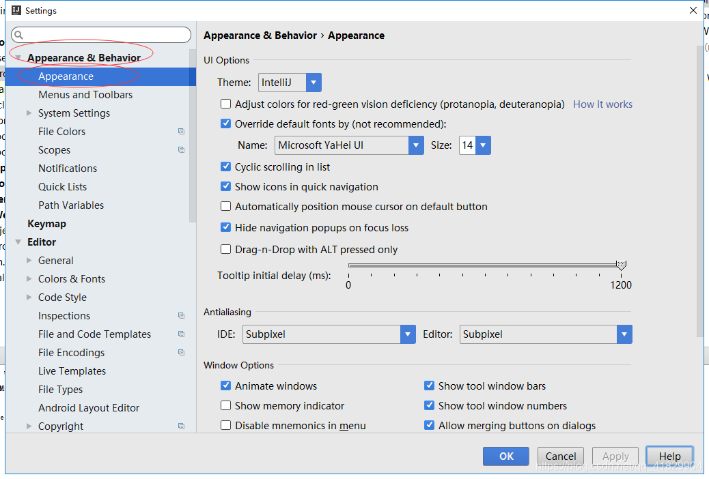Screen dimensions: 709x479
Task: Expand the System Settings node arrow
Action: click(x=29, y=113)
